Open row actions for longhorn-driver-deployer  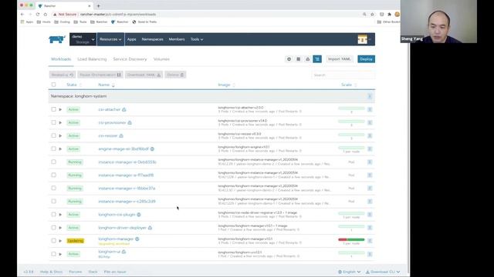click(x=370, y=228)
